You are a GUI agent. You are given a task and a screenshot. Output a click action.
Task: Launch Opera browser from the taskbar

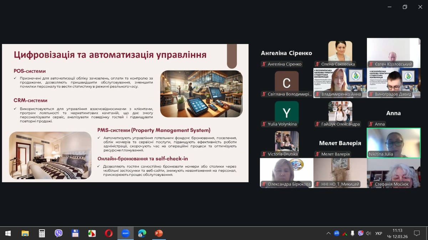(x=109, y=233)
